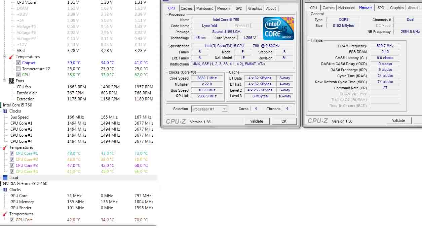
Task: Click the QPI Link value 2986.9 MHz
Action: click(207, 96)
